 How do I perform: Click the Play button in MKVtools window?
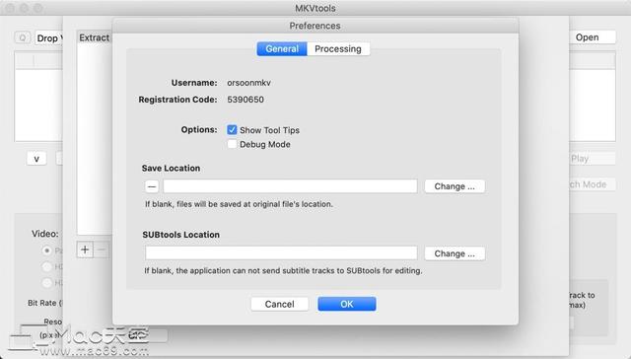tap(592, 159)
